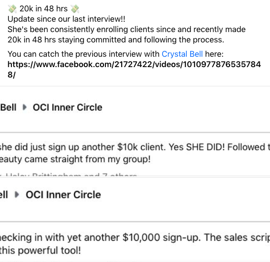The width and height of the screenshot is (270, 262).
Task: Click the "Update since our last interview!!" line
Action: [x=67, y=19]
